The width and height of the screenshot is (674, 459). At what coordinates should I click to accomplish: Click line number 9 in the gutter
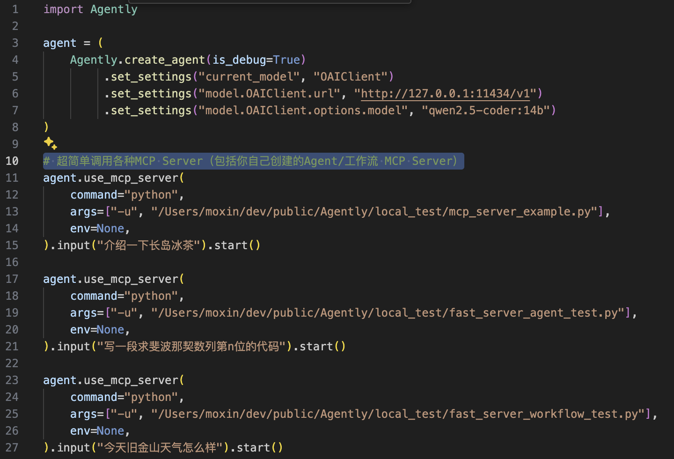click(x=15, y=144)
